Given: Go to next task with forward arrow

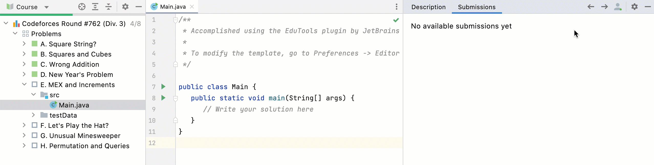Looking at the screenshot, I should pos(605,7).
